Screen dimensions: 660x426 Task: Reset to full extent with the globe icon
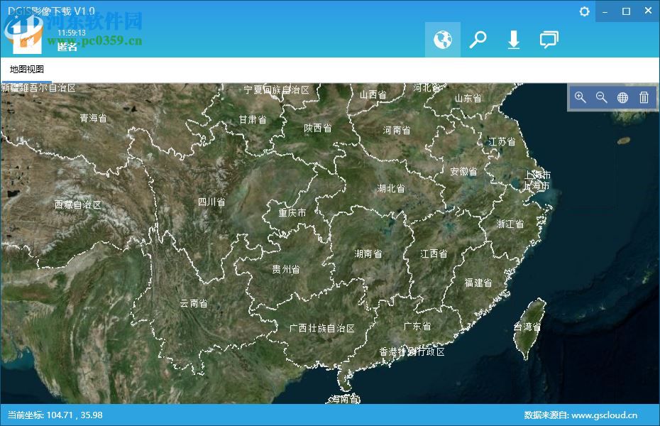pos(622,97)
